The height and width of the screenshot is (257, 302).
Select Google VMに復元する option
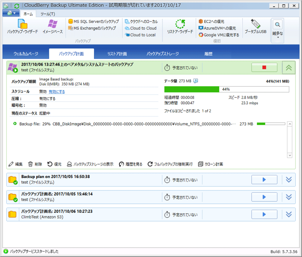tap(219, 35)
